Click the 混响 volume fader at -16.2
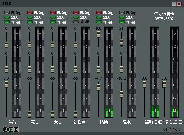Viewport: 184px width, 135px height. 121,94
